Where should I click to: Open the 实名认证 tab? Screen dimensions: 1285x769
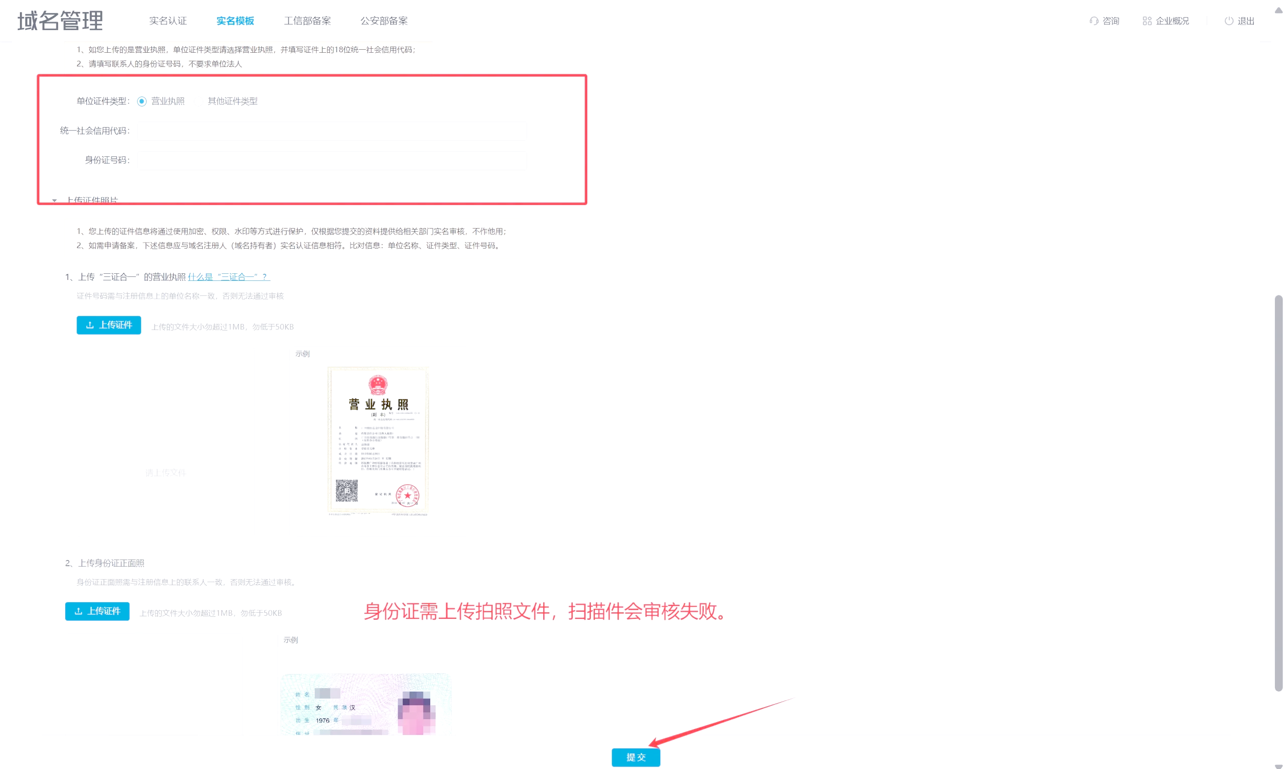(168, 21)
